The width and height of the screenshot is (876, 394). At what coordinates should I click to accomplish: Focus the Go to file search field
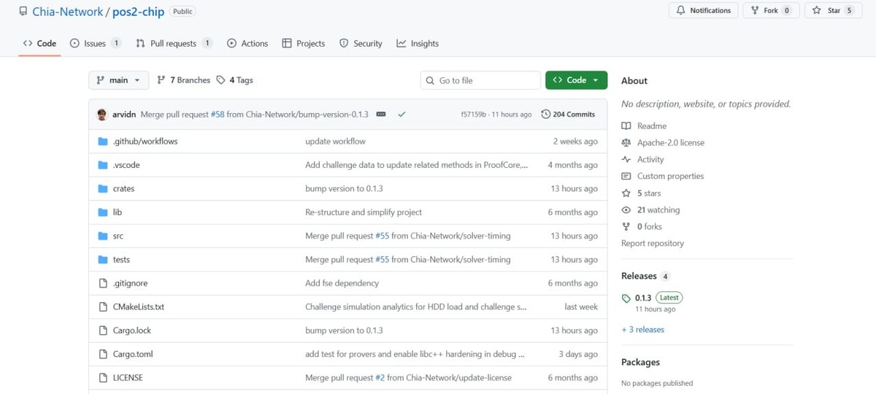[x=480, y=80]
